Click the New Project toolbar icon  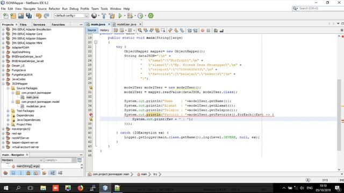(13, 16)
